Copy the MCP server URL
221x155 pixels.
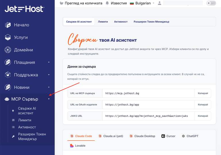(x=203, y=93)
